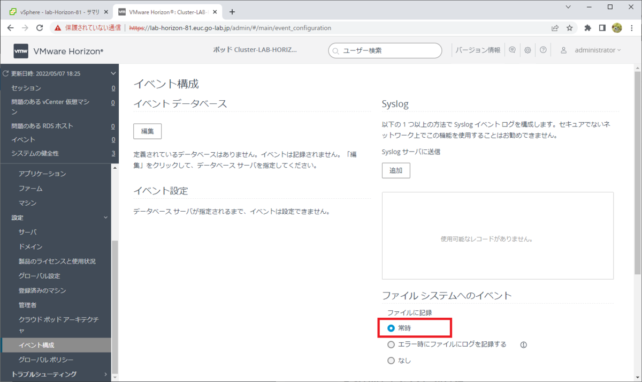
Task: Open the Chrome extensions puzzle icon
Action: pyautogui.click(x=587, y=28)
